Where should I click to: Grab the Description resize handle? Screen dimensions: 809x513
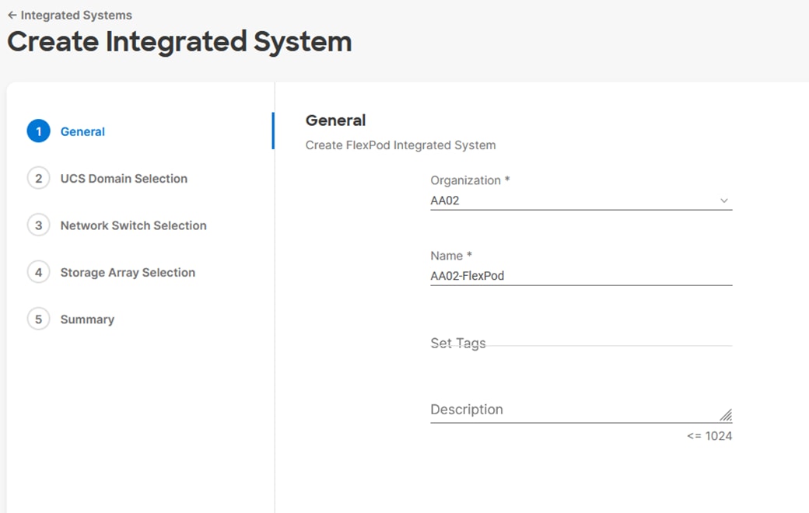(x=726, y=415)
